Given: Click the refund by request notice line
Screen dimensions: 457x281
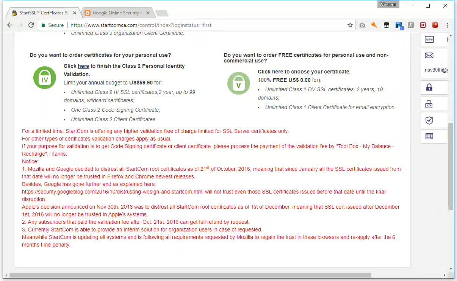Looking at the screenshot, I should [136, 222].
